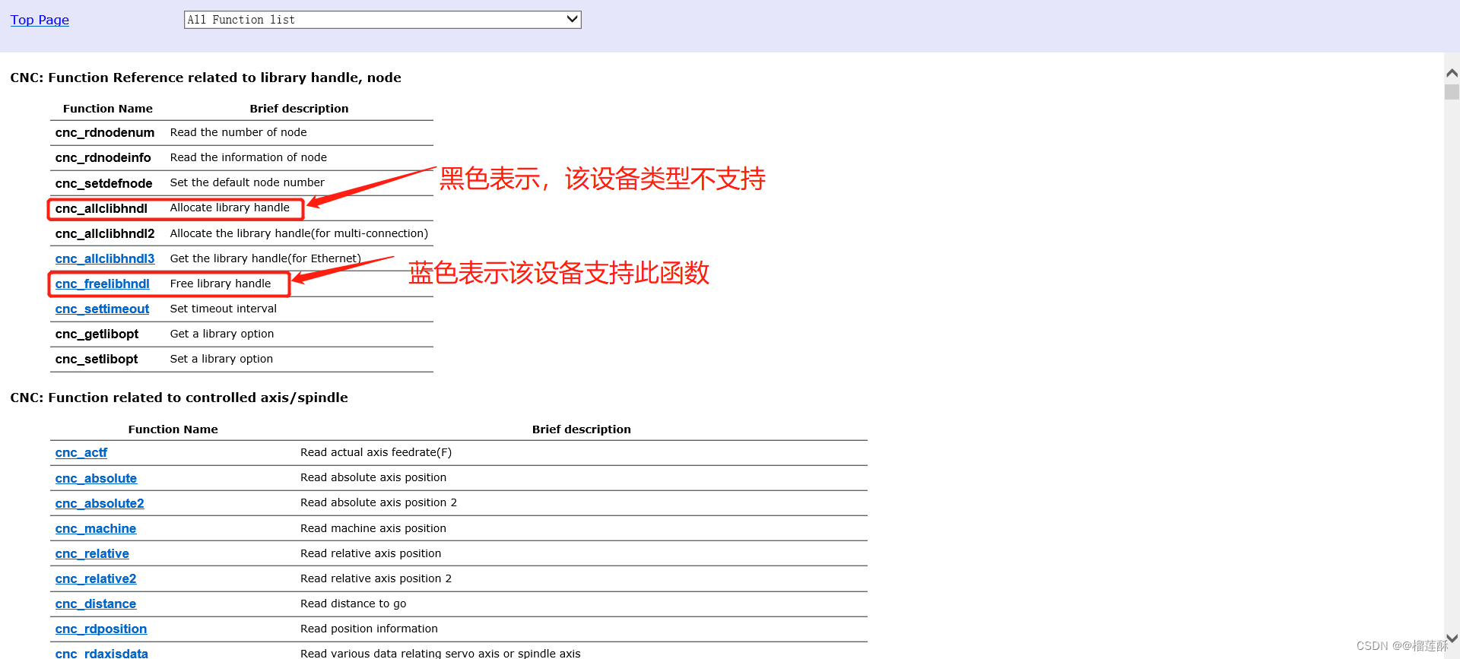Open the cnc_allclibhndl3 function link
Viewport: 1460px width, 659px height.
click(105, 258)
